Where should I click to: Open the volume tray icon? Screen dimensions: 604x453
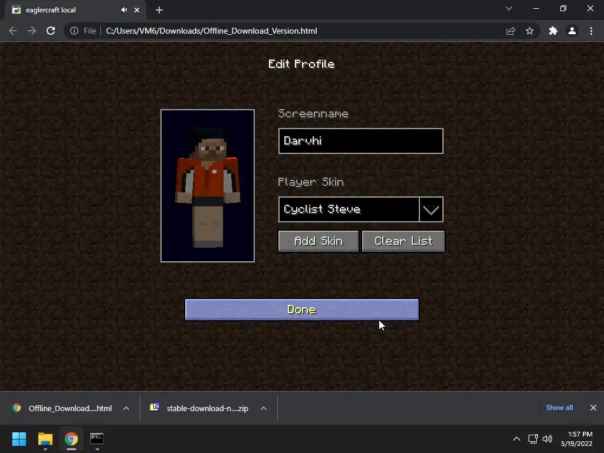click(x=547, y=439)
